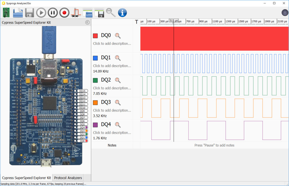Click the board selection icon in toolbar

click(6, 13)
